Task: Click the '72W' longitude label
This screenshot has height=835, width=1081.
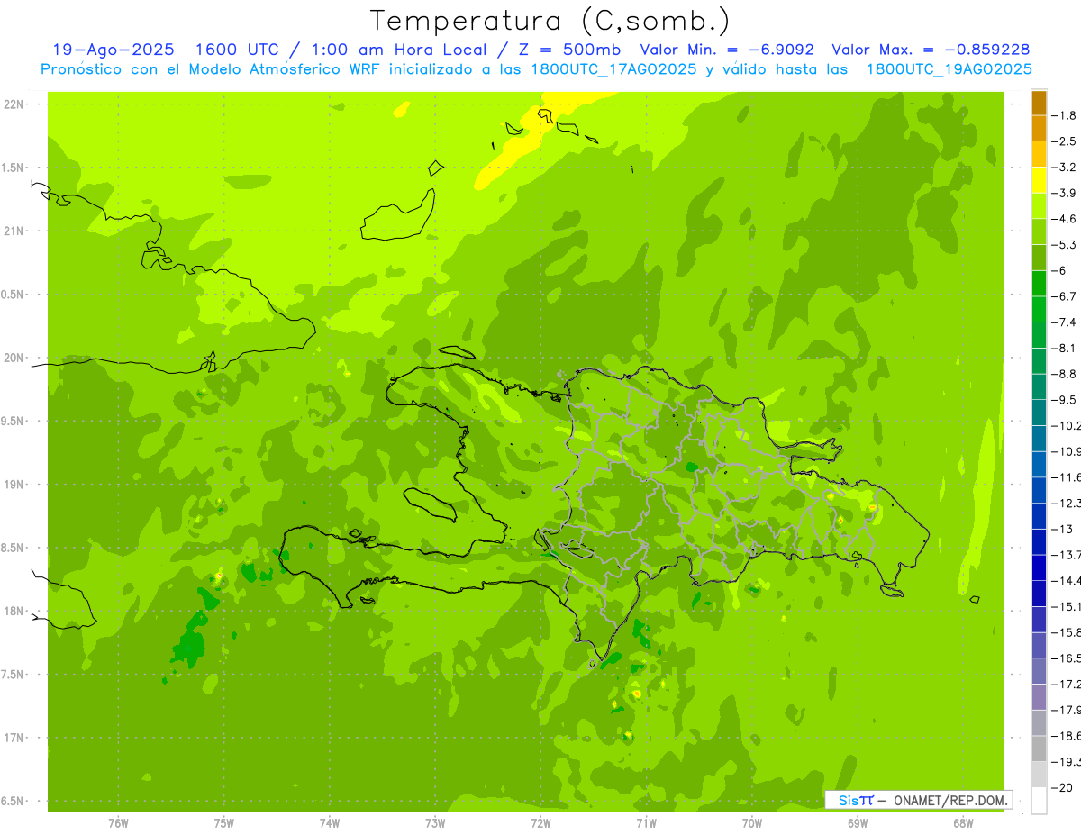Action: [540, 823]
